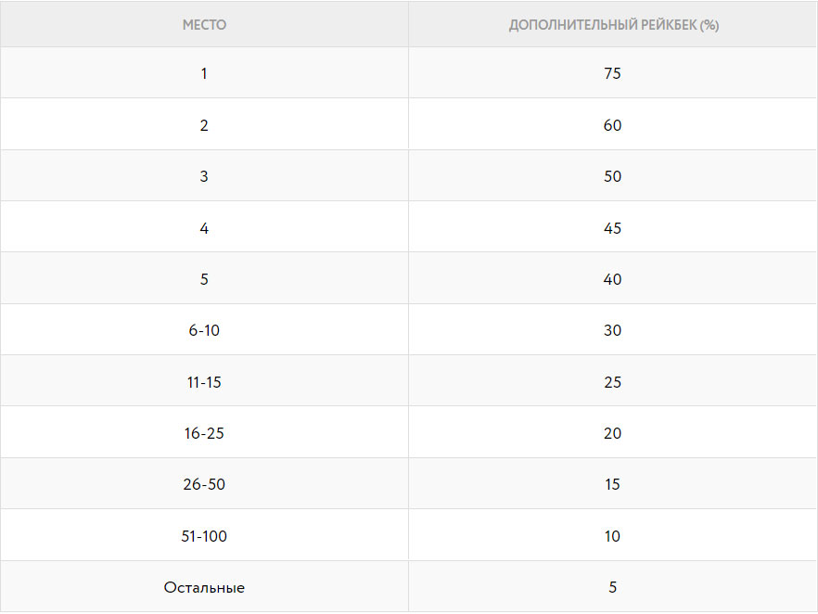Select the place 5 cell
This screenshot has height=614, width=818.
(204, 279)
